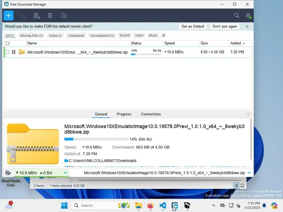The image size is (283, 212).
Task: Switch to the Connections details tab
Action: click(x=151, y=114)
